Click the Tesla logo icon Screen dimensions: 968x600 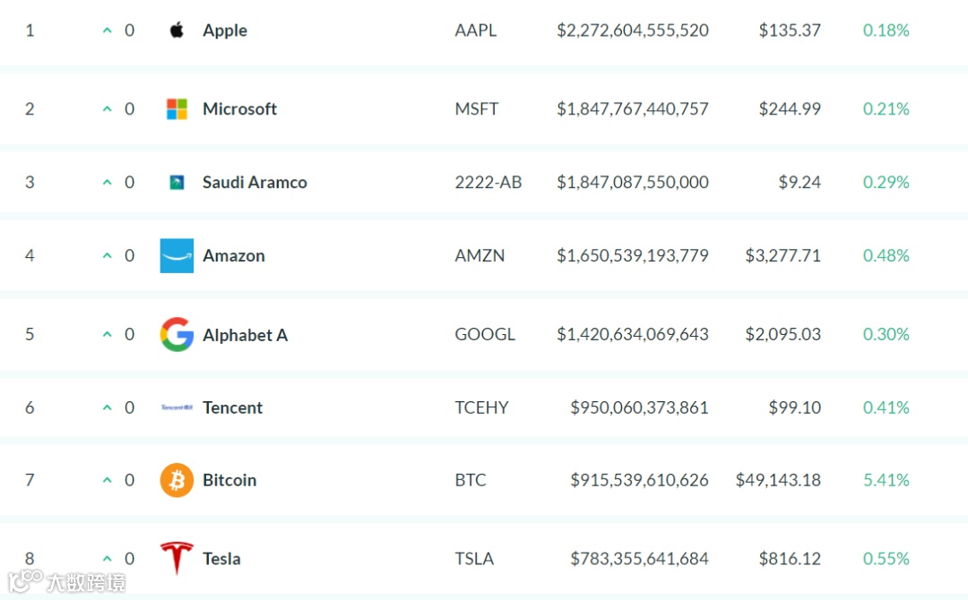coord(177,558)
